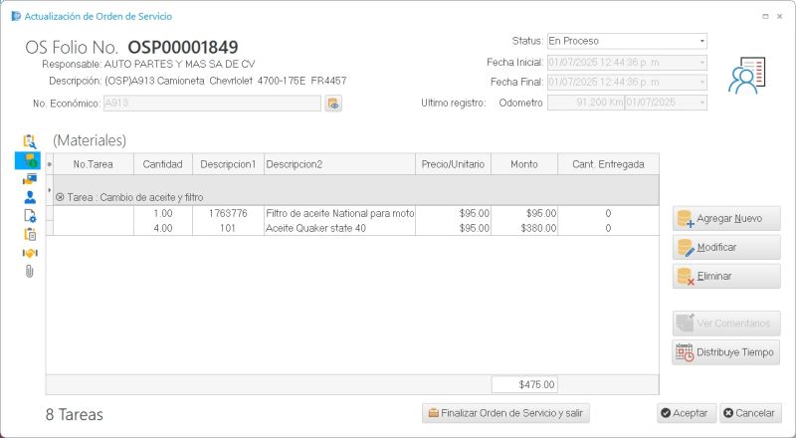Click Finalizar Orden de Servicio y salir
Image resolution: width=796 pixels, height=438 pixels.
point(505,413)
